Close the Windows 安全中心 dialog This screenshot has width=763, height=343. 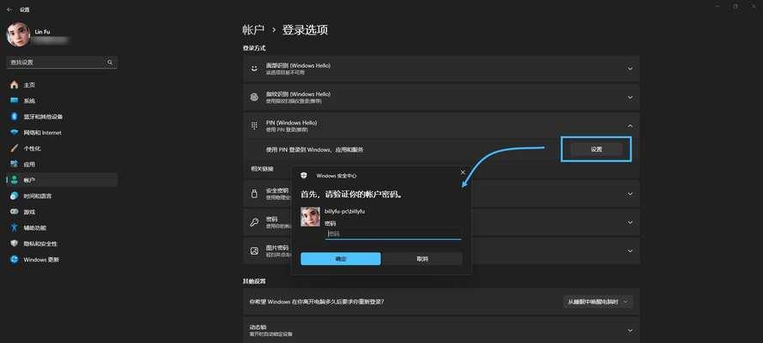(463, 172)
